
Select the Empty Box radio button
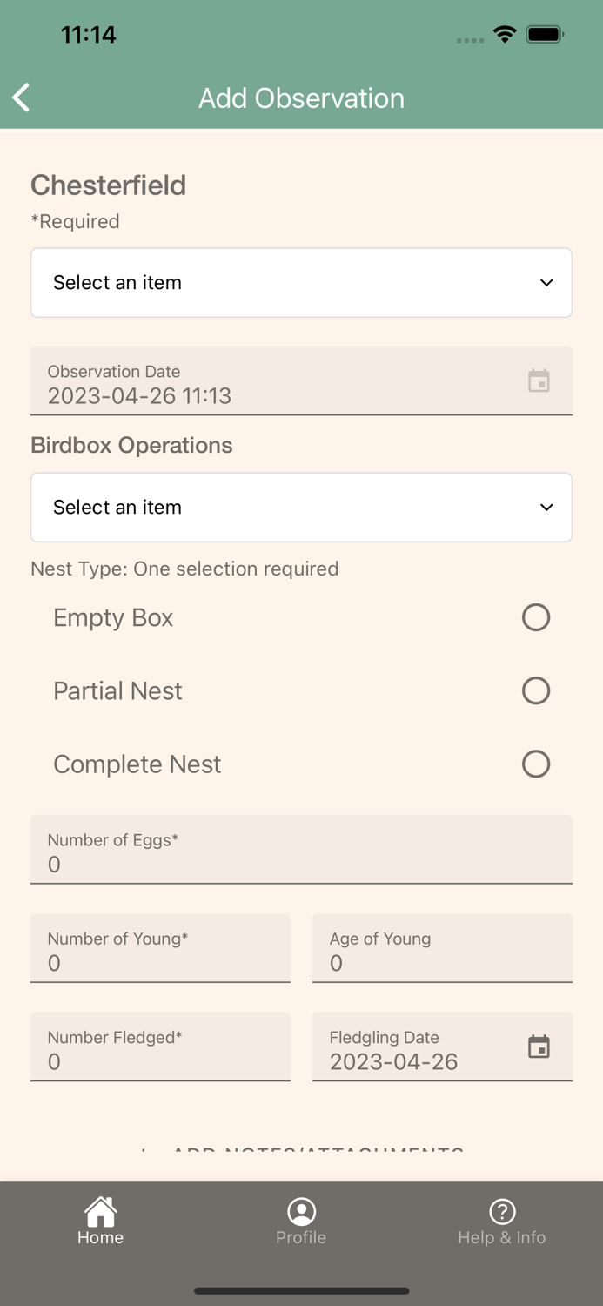click(x=535, y=617)
